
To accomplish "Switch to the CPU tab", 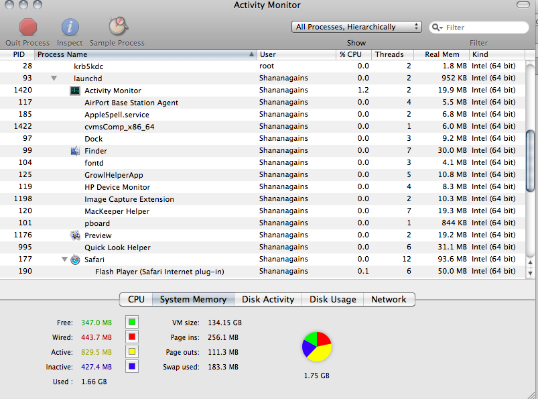I will tap(136, 300).
